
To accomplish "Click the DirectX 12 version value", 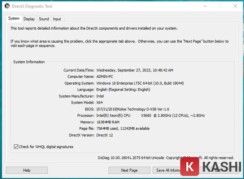I will [105, 135].
